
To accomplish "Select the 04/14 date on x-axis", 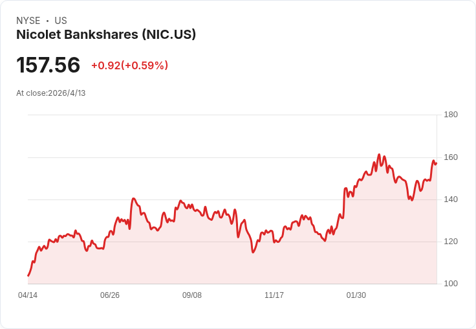I will point(28,295).
